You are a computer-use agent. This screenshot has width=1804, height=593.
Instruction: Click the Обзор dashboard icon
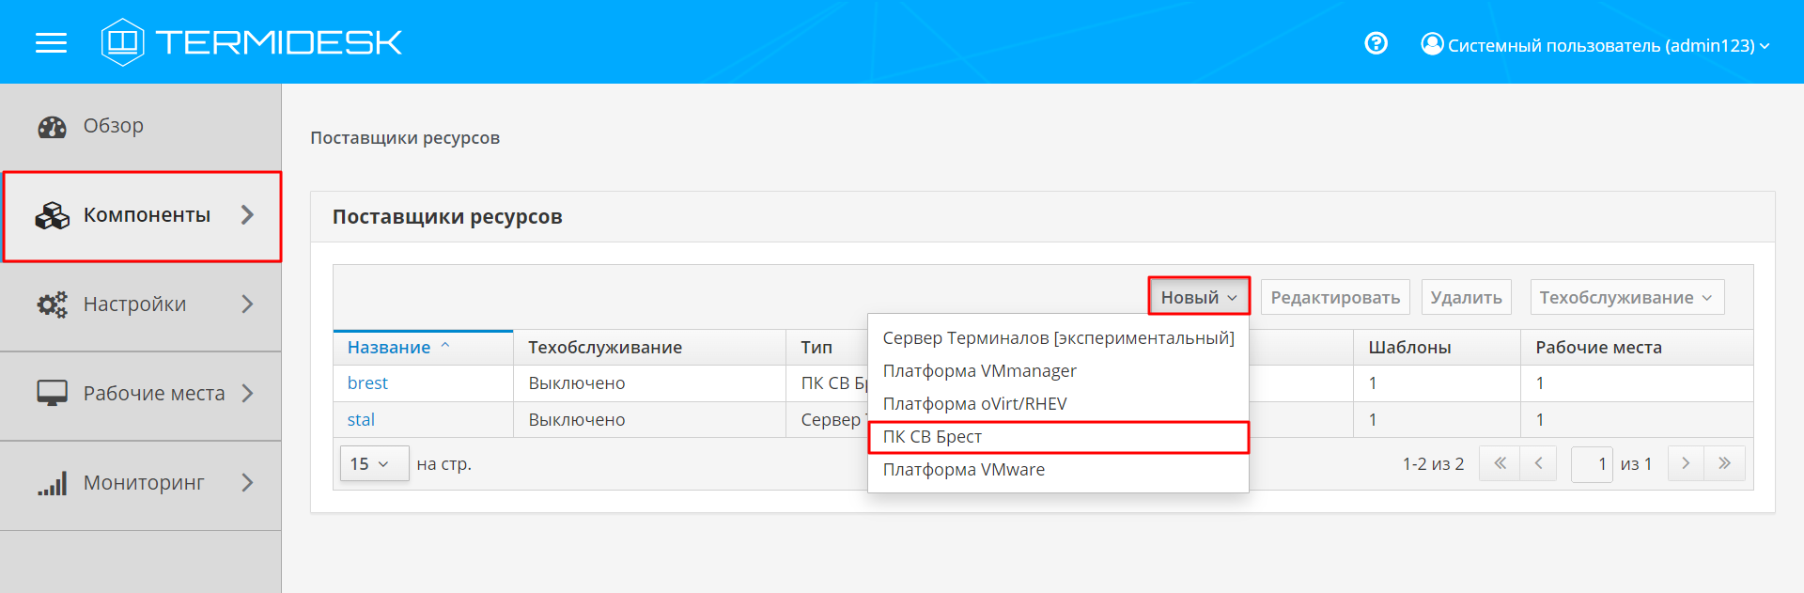click(x=52, y=127)
